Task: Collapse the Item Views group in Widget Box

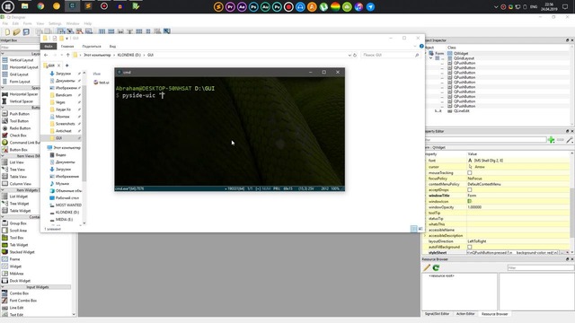Action: pos(3,156)
